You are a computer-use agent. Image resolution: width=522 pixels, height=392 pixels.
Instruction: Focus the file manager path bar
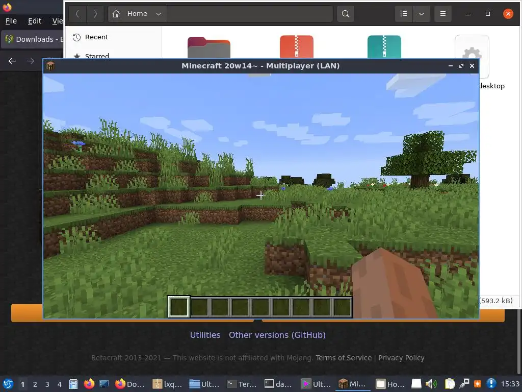pyautogui.click(x=250, y=14)
